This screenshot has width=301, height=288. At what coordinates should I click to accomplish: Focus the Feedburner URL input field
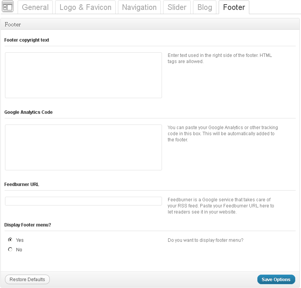(83, 201)
